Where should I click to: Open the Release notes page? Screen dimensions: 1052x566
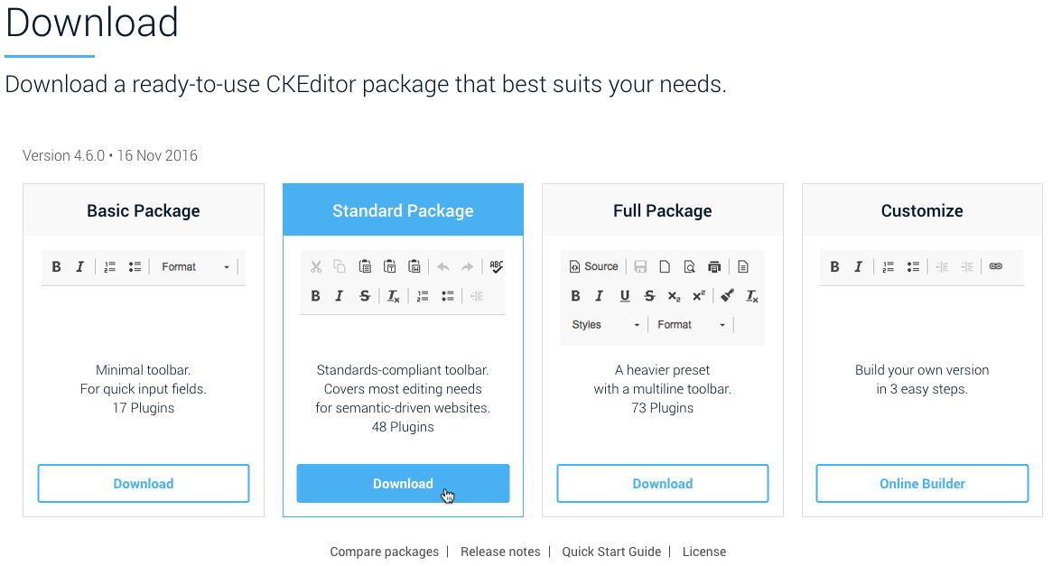[x=500, y=551]
